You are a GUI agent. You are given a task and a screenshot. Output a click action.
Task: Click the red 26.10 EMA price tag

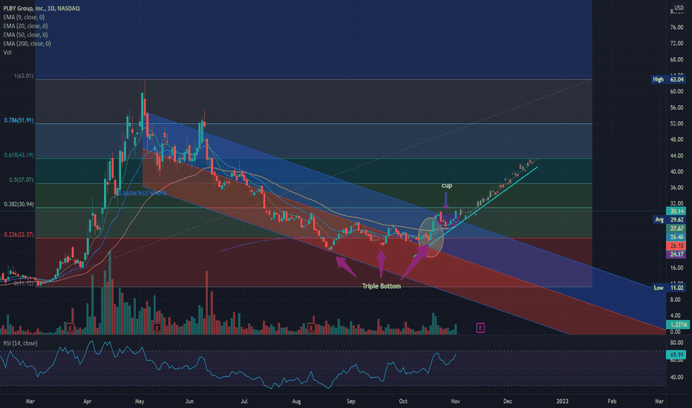[676, 246]
